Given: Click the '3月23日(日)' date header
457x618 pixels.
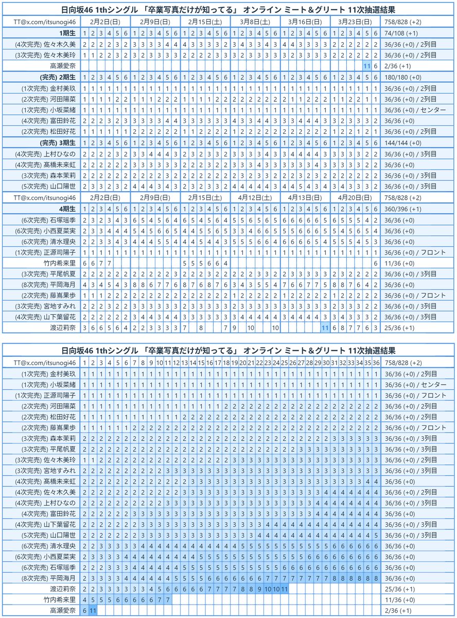Looking at the screenshot, I should 355,22.
